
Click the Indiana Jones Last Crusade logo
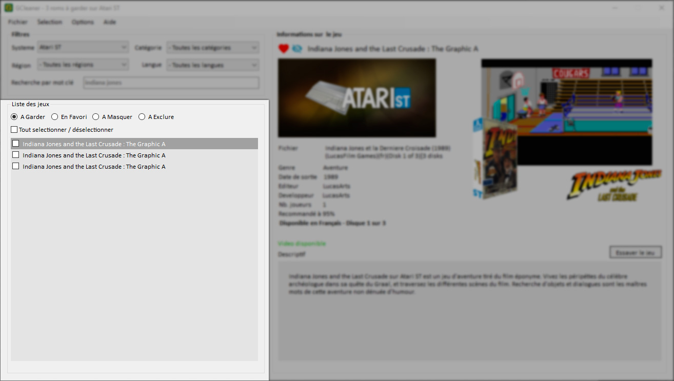tap(614, 186)
